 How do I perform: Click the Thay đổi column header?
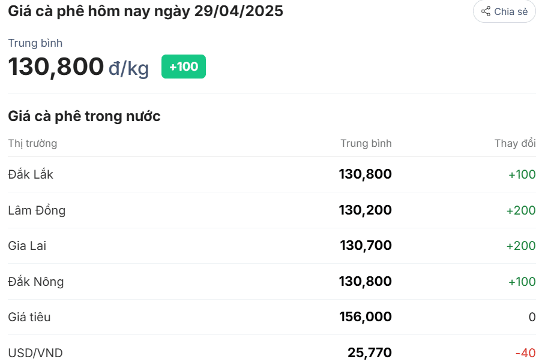(x=515, y=143)
